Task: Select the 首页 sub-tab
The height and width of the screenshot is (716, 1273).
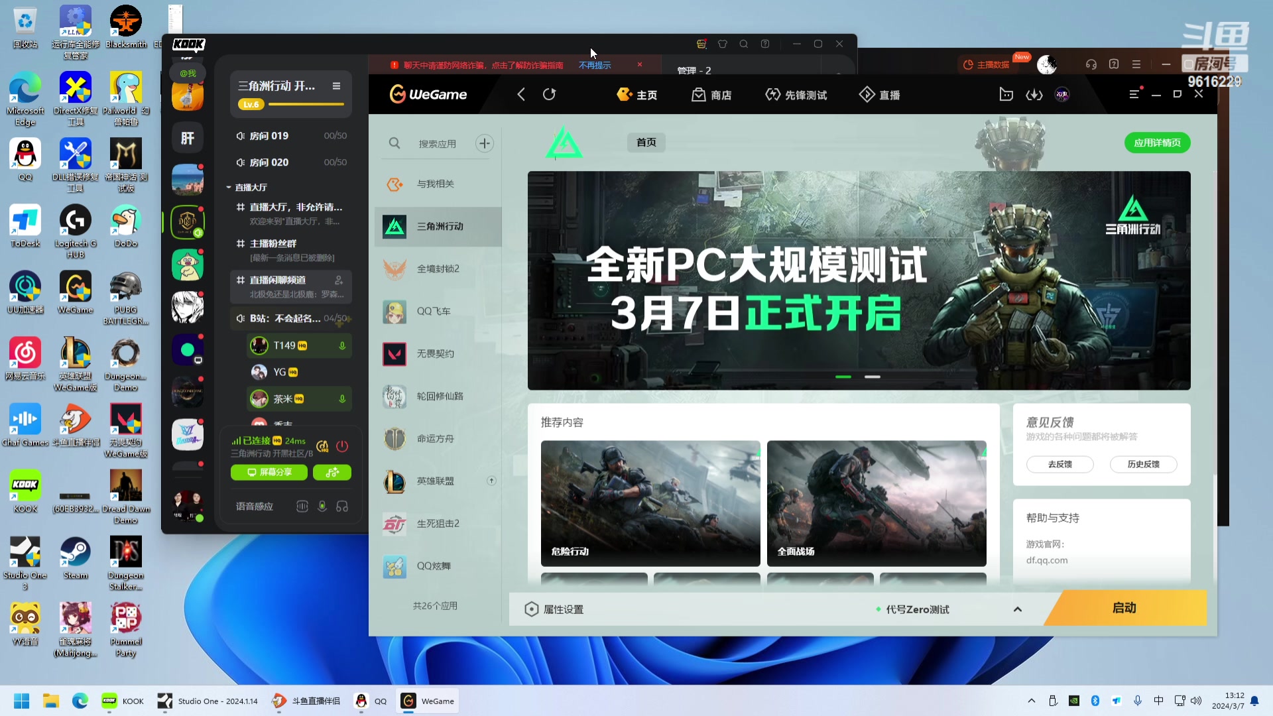Action: point(646,143)
